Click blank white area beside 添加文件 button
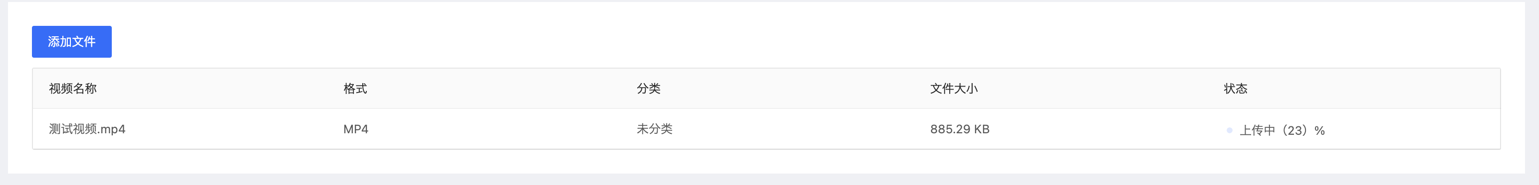Image resolution: width=1539 pixels, height=185 pixels. tap(776, 42)
